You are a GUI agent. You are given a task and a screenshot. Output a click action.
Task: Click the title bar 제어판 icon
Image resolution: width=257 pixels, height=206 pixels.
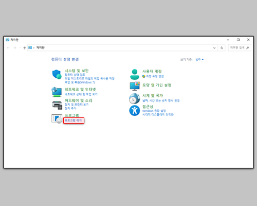(x=7, y=40)
